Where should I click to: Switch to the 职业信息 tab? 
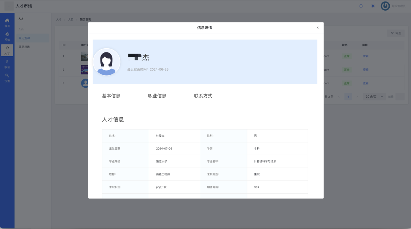[x=157, y=96]
